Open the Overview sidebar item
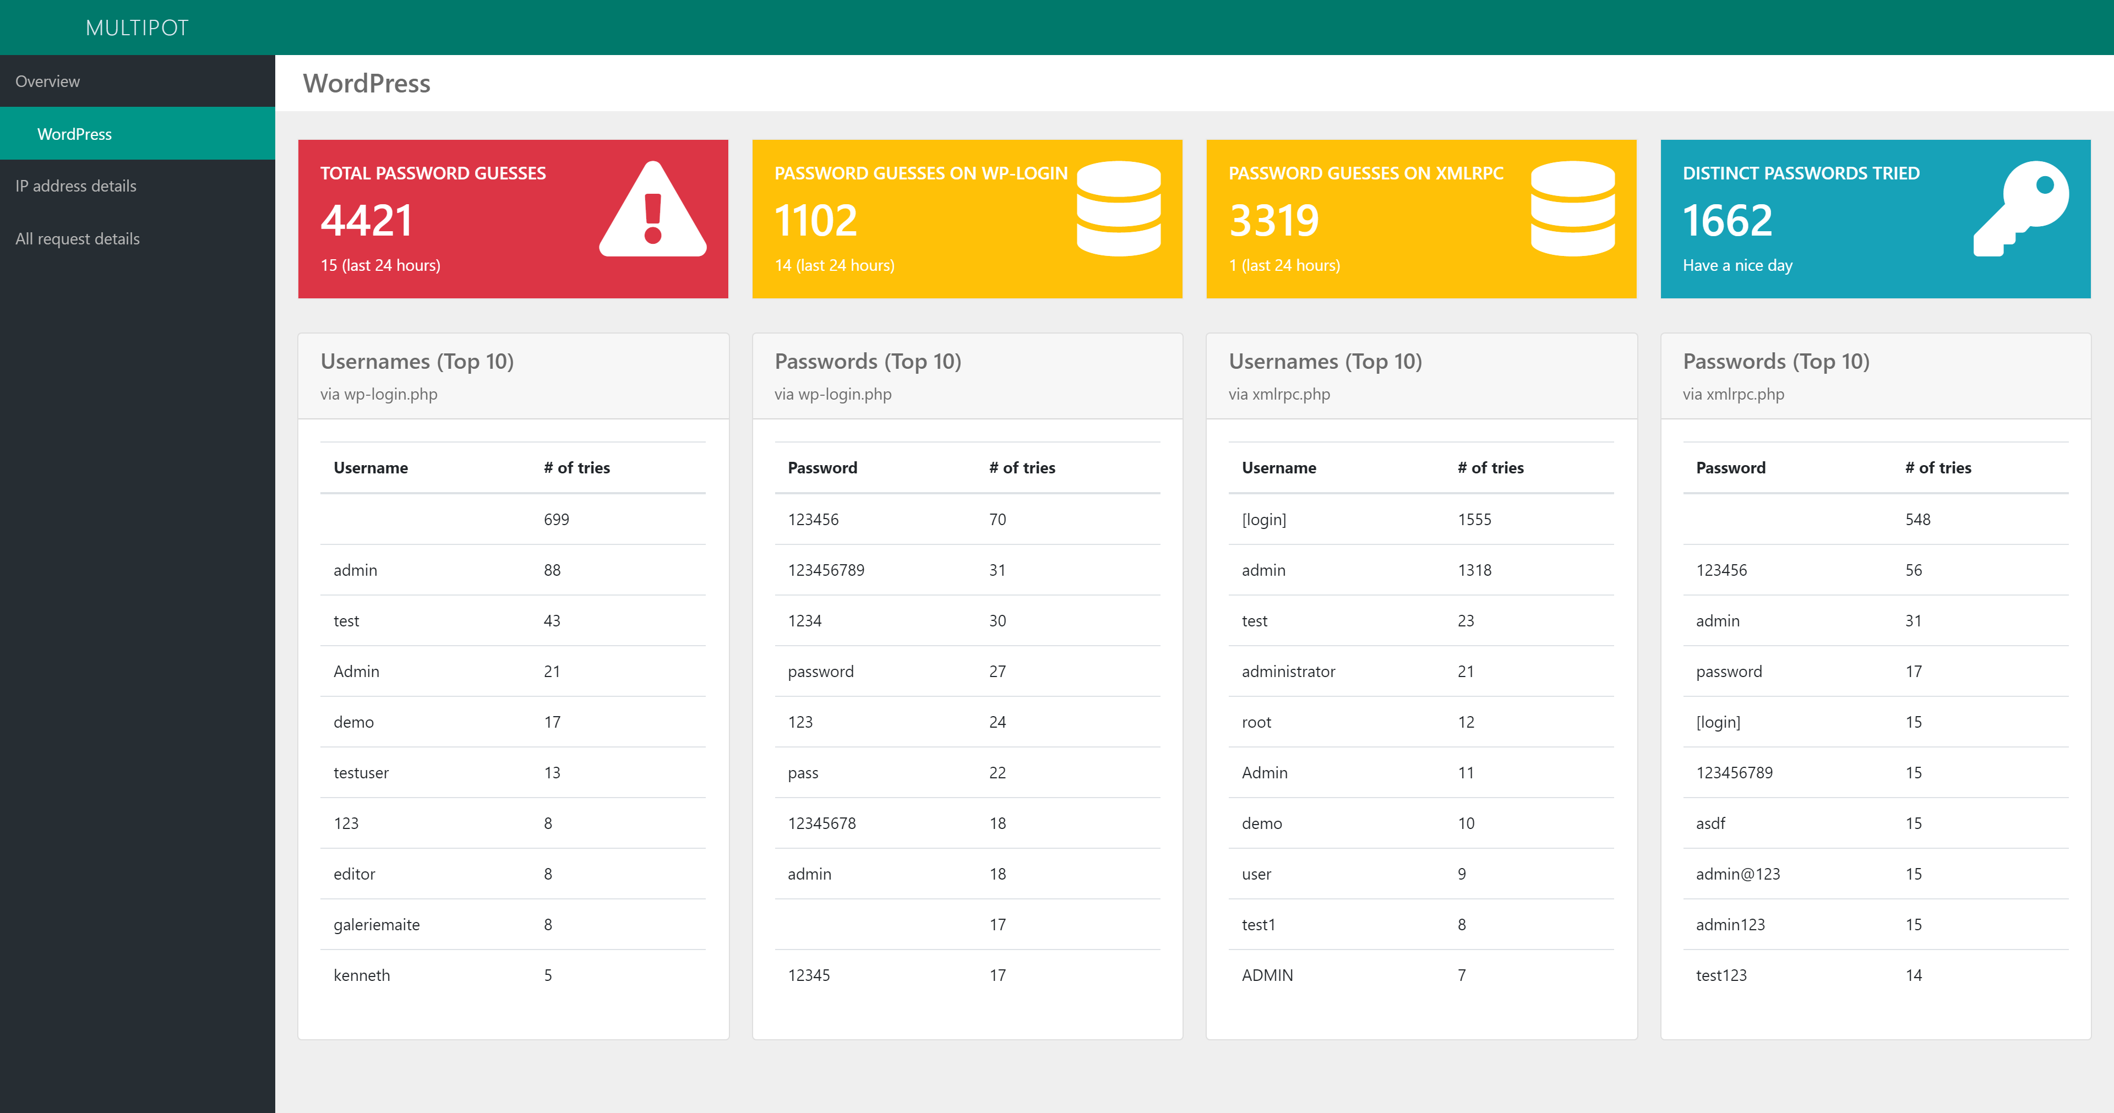This screenshot has height=1113, width=2114. click(137, 81)
